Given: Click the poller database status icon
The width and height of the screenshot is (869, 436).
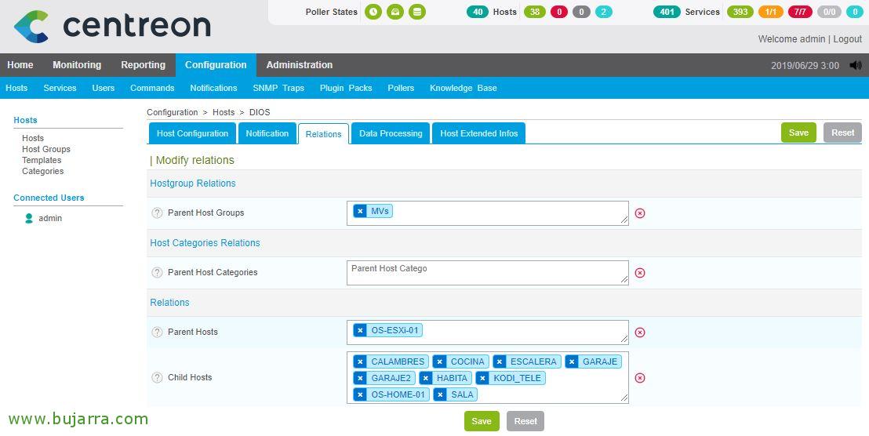Looking at the screenshot, I should pyautogui.click(x=417, y=12).
